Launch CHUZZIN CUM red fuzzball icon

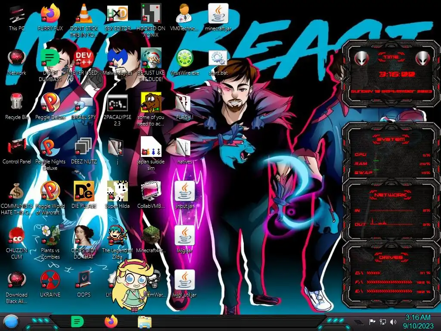pyautogui.click(x=17, y=243)
